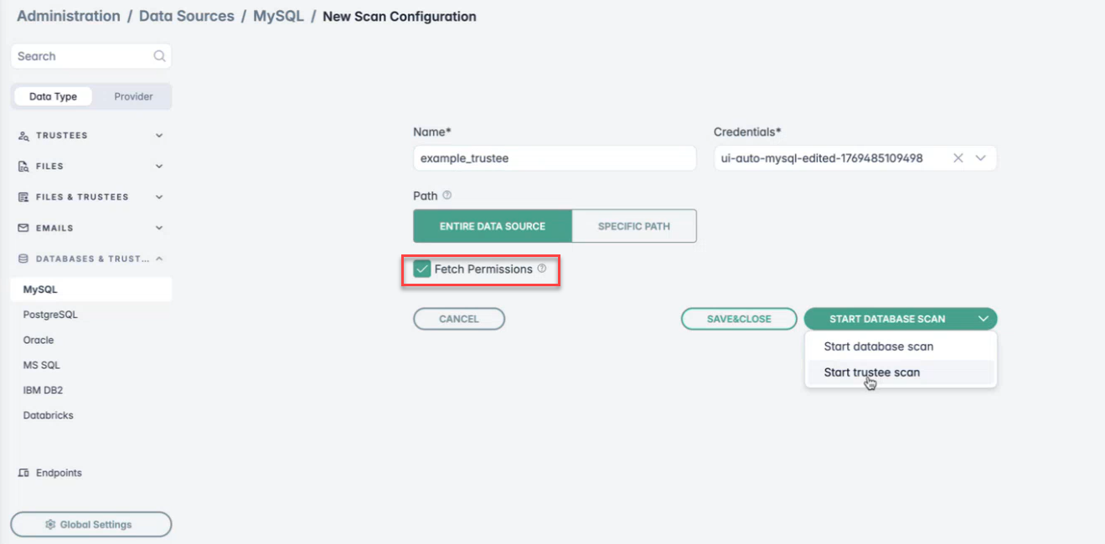Collapse the Databases & Trustees section
The image size is (1105, 544).
click(159, 259)
